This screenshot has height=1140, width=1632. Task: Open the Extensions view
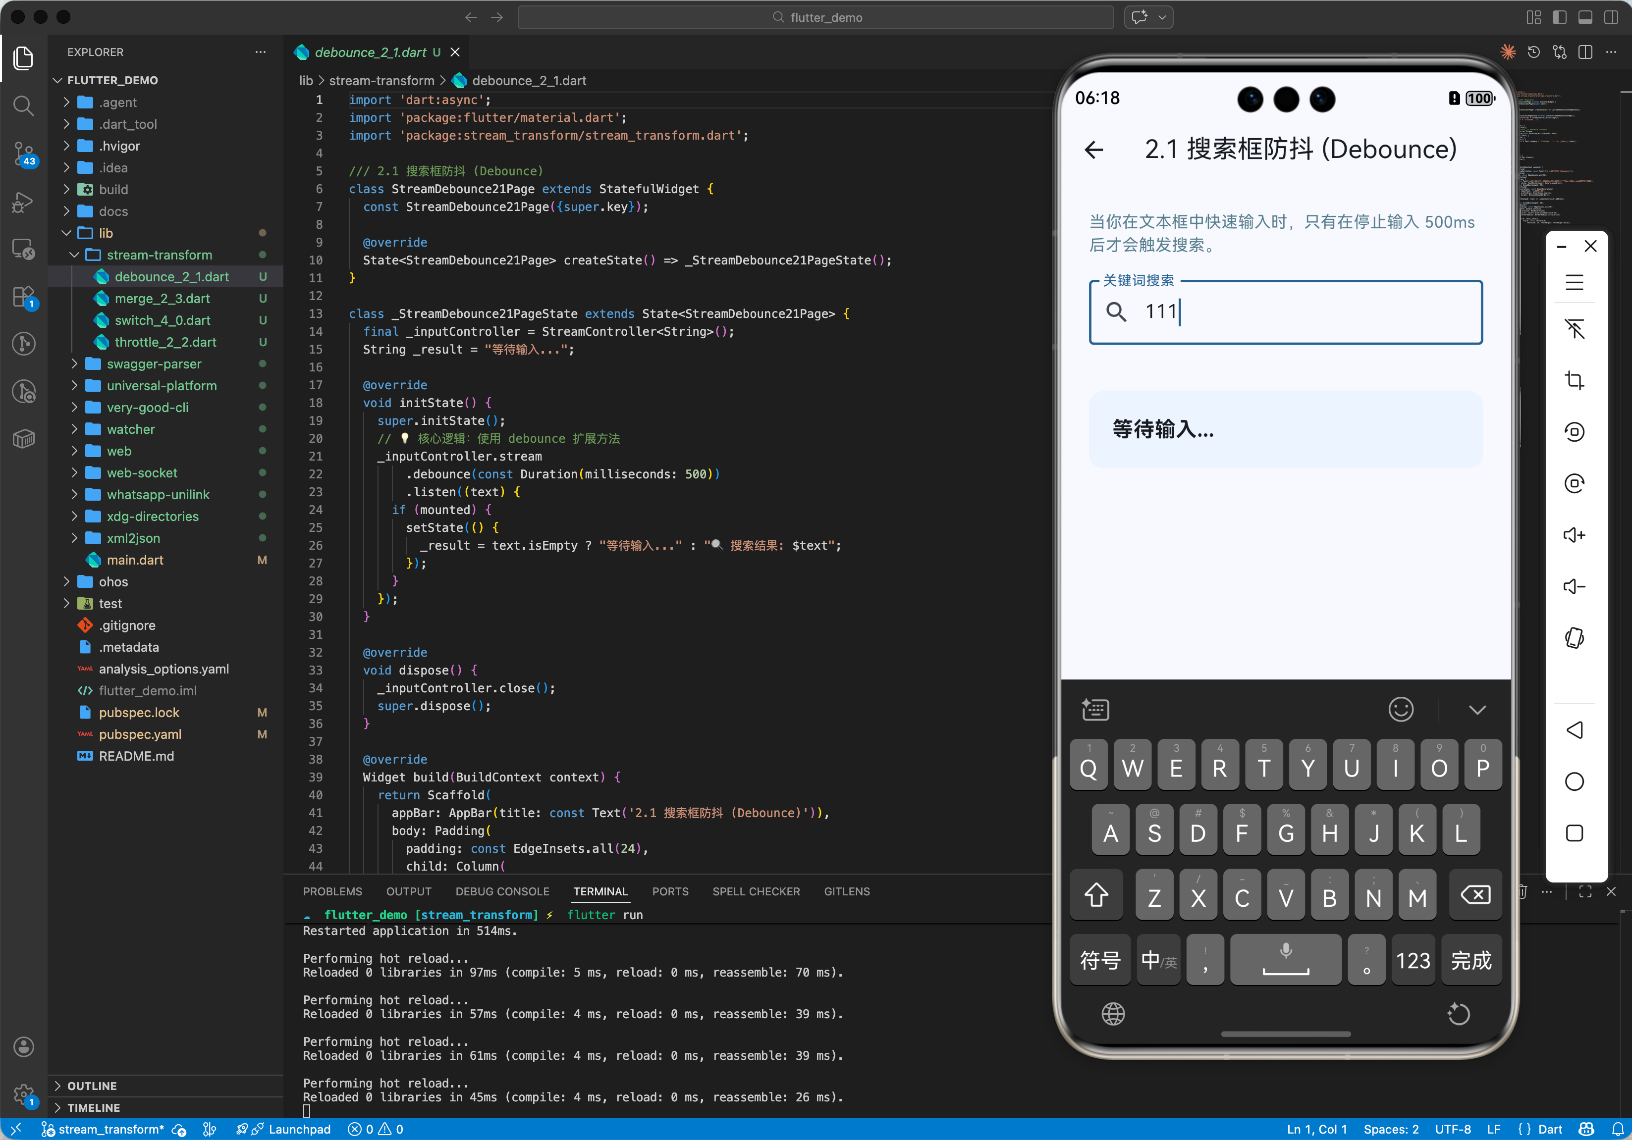[x=23, y=296]
